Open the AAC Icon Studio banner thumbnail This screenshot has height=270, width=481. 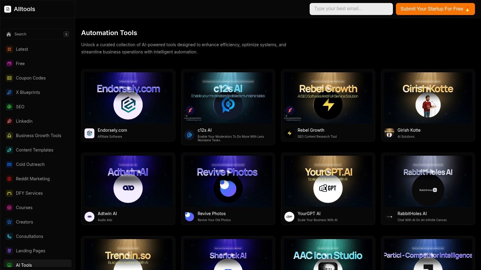point(328,254)
